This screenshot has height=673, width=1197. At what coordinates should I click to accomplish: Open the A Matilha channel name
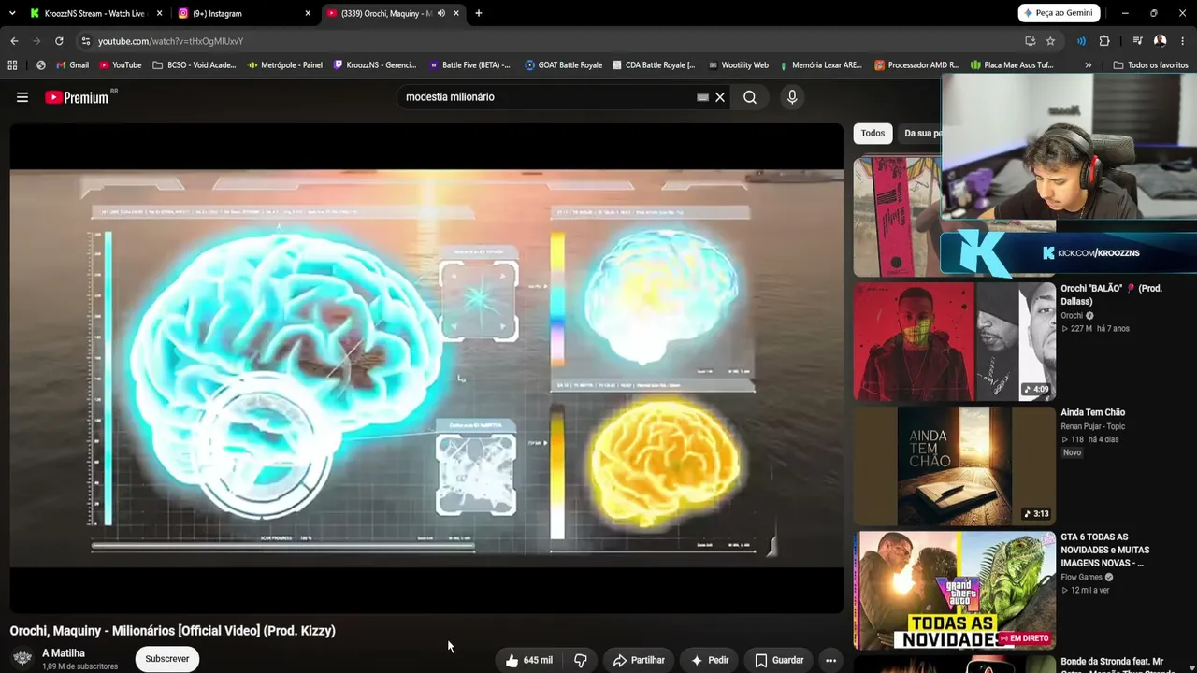tap(64, 653)
